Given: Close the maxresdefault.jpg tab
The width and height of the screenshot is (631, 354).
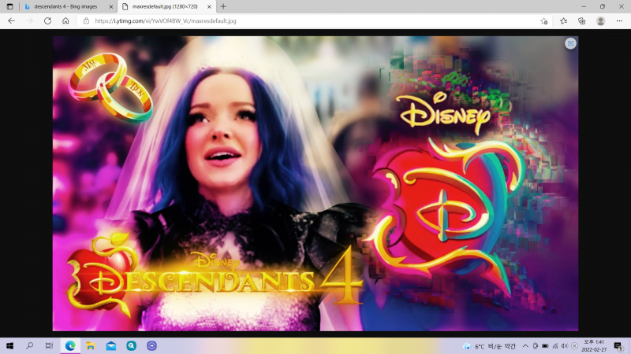Looking at the screenshot, I should tap(211, 6).
